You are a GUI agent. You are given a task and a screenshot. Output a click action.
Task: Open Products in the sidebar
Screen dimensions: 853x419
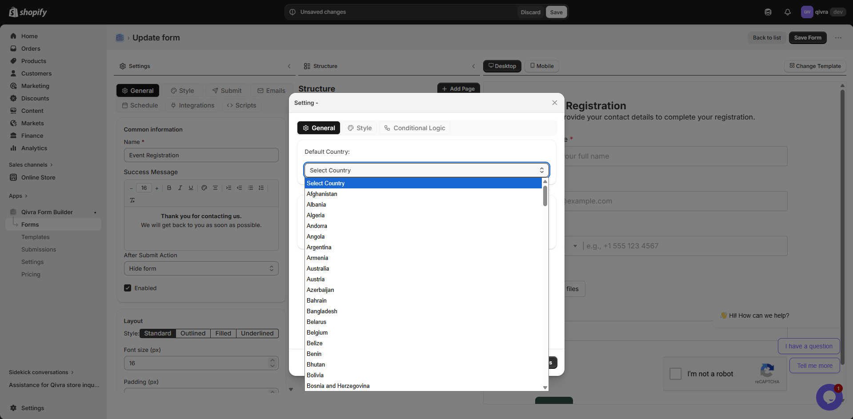(34, 61)
